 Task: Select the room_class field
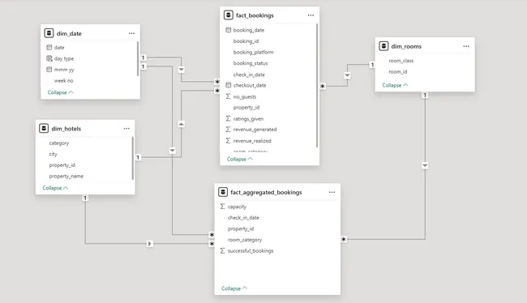(x=401, y=61)
